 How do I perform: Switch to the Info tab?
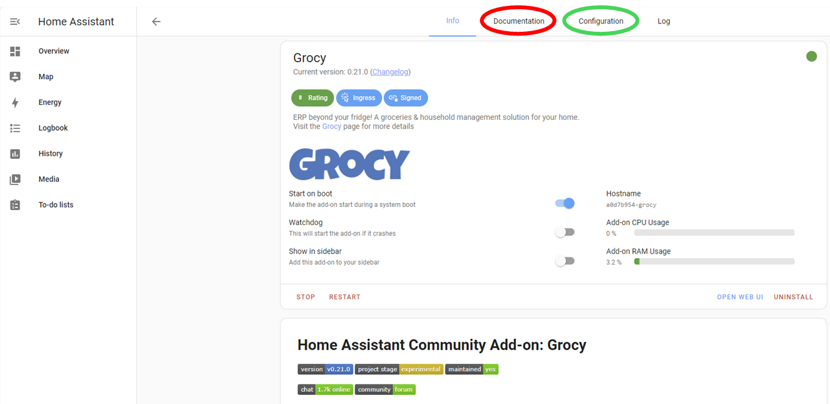(453, 21)
